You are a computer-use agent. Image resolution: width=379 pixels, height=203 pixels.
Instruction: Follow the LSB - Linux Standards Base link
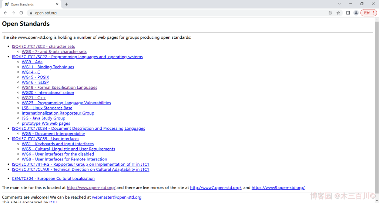click(x=47, y=108)
